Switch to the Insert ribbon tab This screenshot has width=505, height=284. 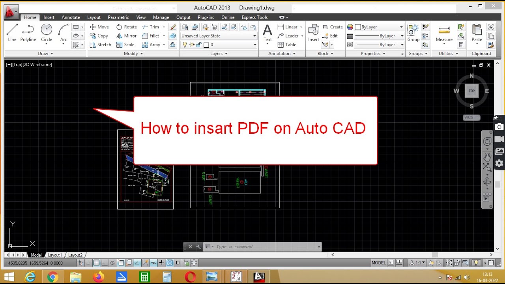(x=49, y=17)
